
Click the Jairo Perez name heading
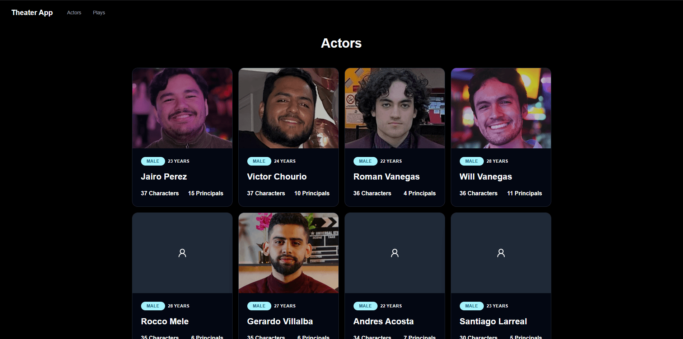pos(164,177)
